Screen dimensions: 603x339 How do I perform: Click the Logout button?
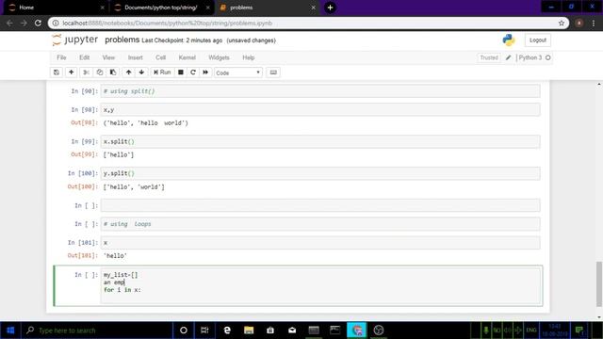click(x=538, y=40)
